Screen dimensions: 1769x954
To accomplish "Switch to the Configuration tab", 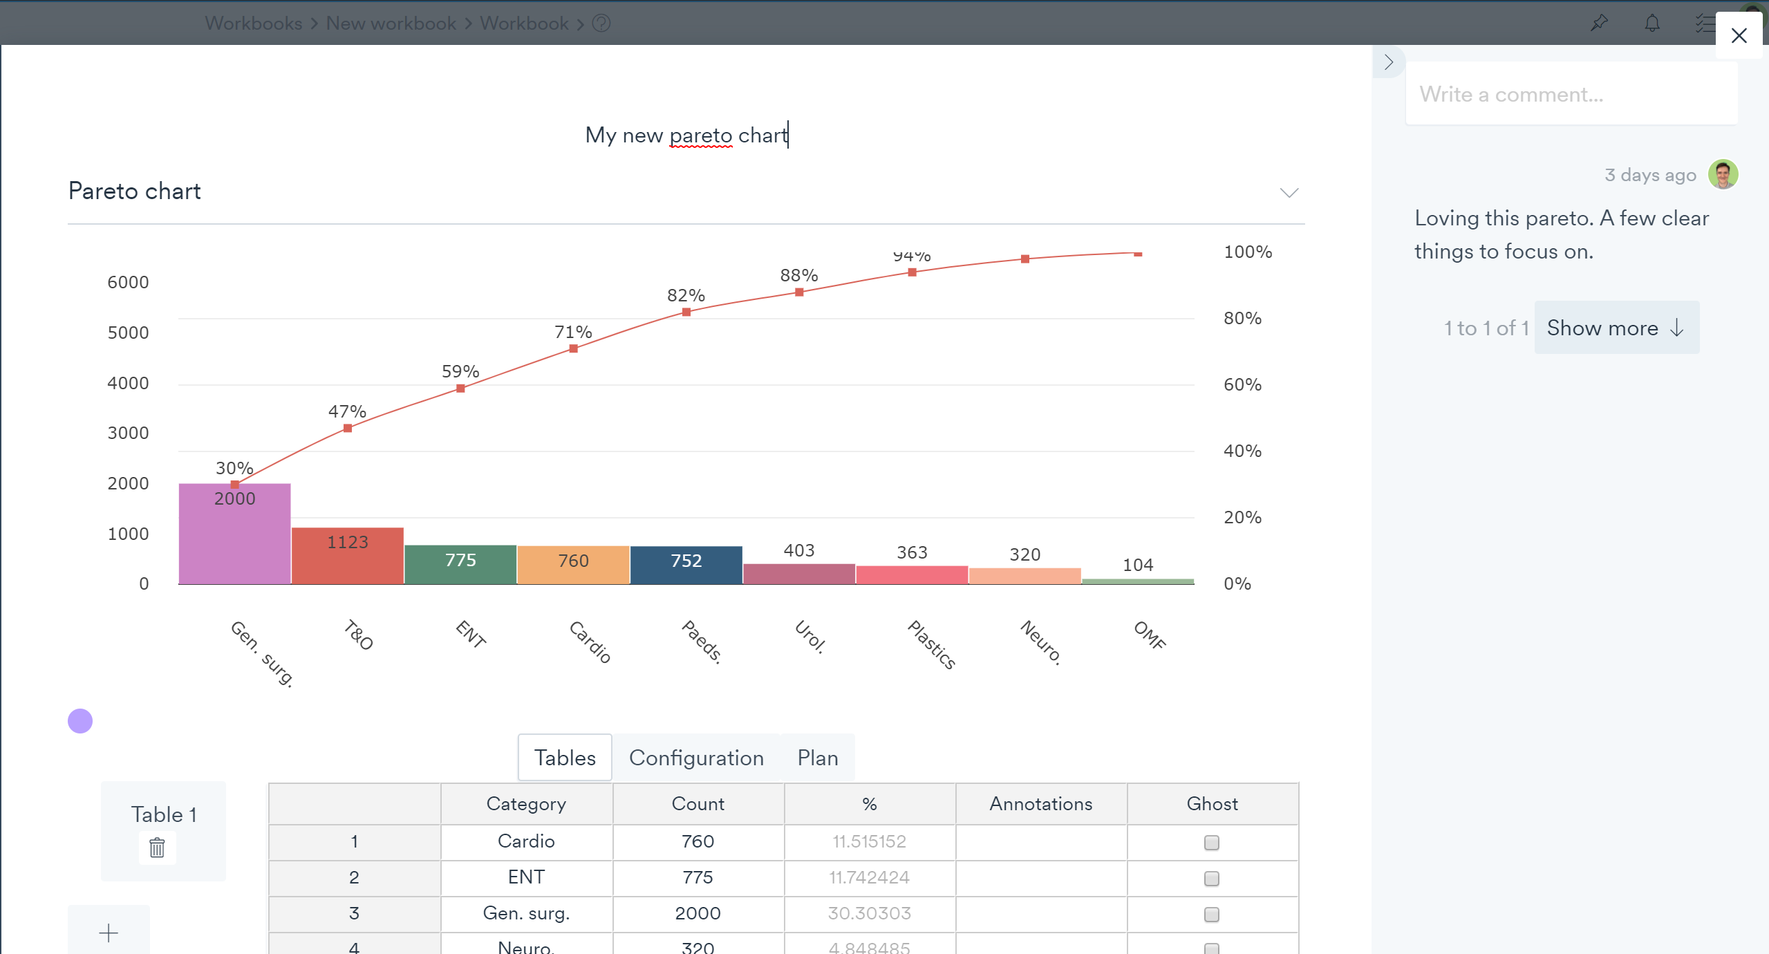I will coord(695,758).
